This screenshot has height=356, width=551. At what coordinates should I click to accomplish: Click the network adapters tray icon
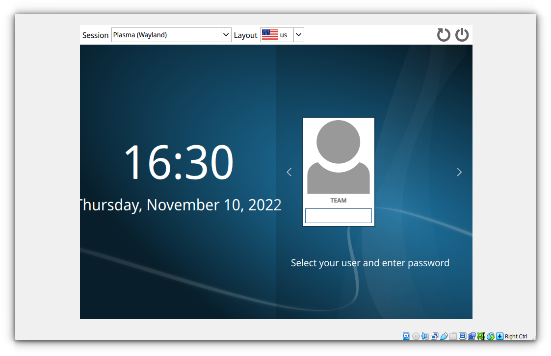pos(434,336)
